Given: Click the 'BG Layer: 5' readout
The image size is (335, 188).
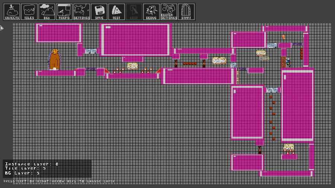Looking at the screenshot, I should [22, 173].
